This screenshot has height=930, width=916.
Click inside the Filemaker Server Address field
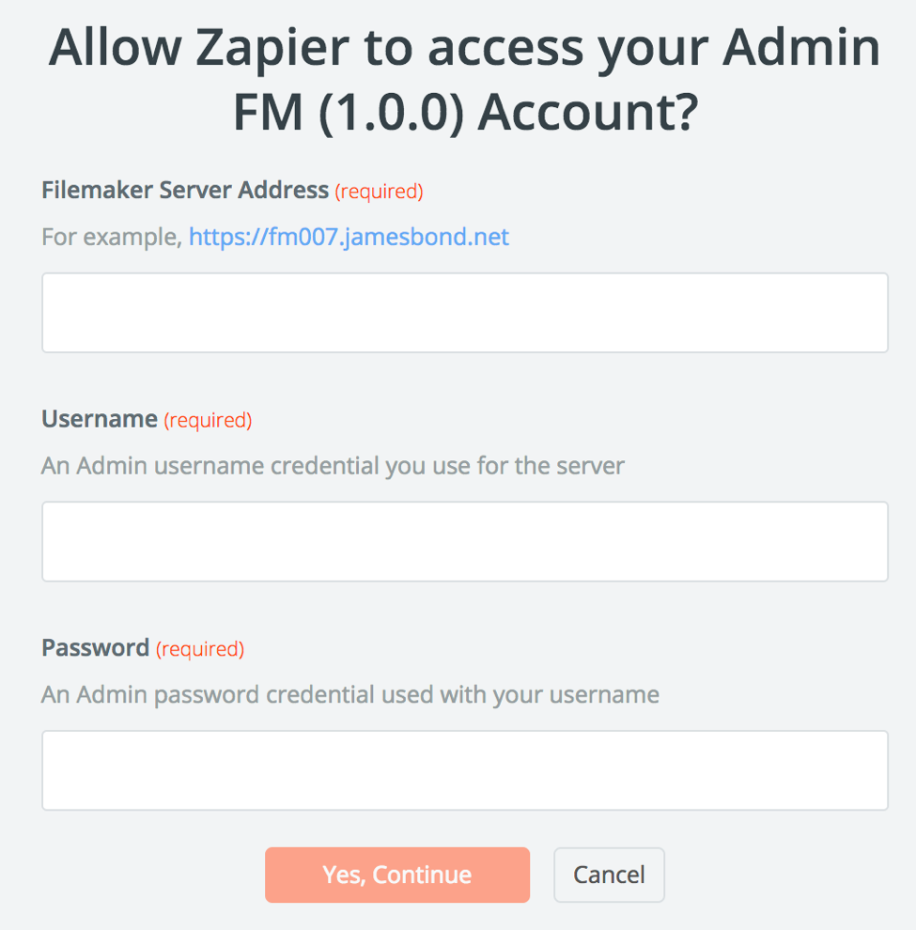(465, 312)
